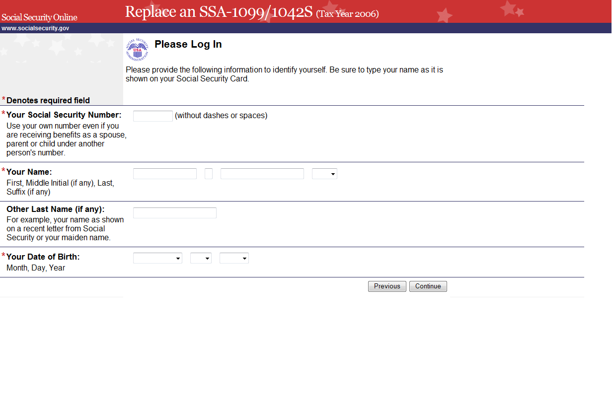The image size is (614, 408).
Task: Click the Continue button
Action: (x=428, y=286)
